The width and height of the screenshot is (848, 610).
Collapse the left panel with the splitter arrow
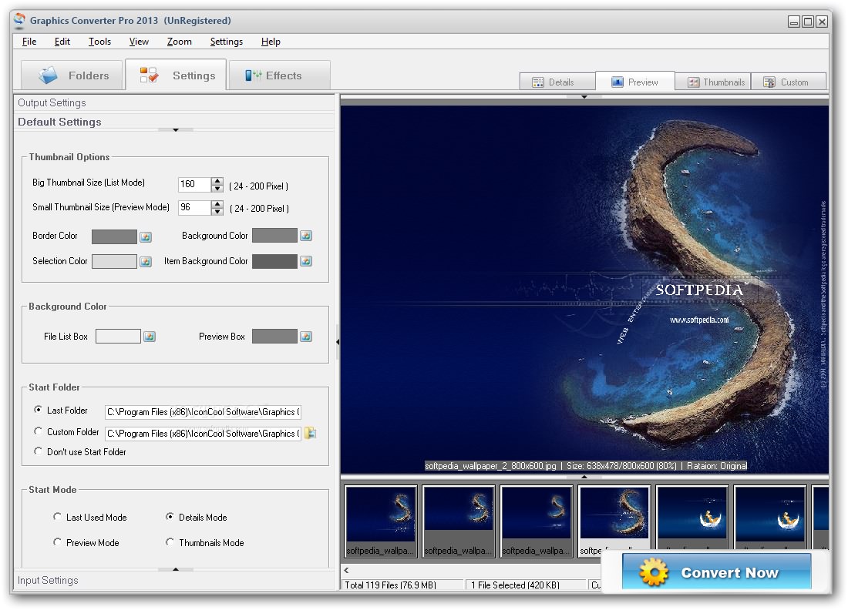(338, 342)
